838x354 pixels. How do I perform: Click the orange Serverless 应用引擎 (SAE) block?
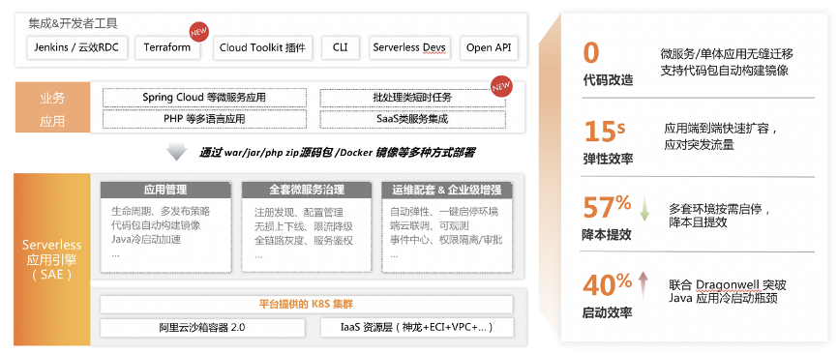pos(52,259)
